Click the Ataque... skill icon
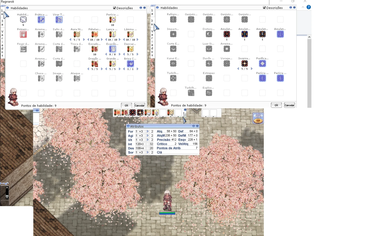 click(77, 78)
